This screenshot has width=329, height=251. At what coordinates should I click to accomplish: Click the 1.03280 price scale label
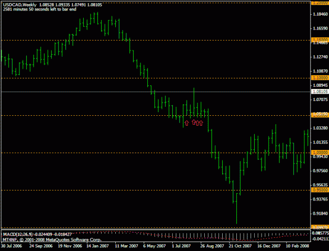[x=320, y=128]
